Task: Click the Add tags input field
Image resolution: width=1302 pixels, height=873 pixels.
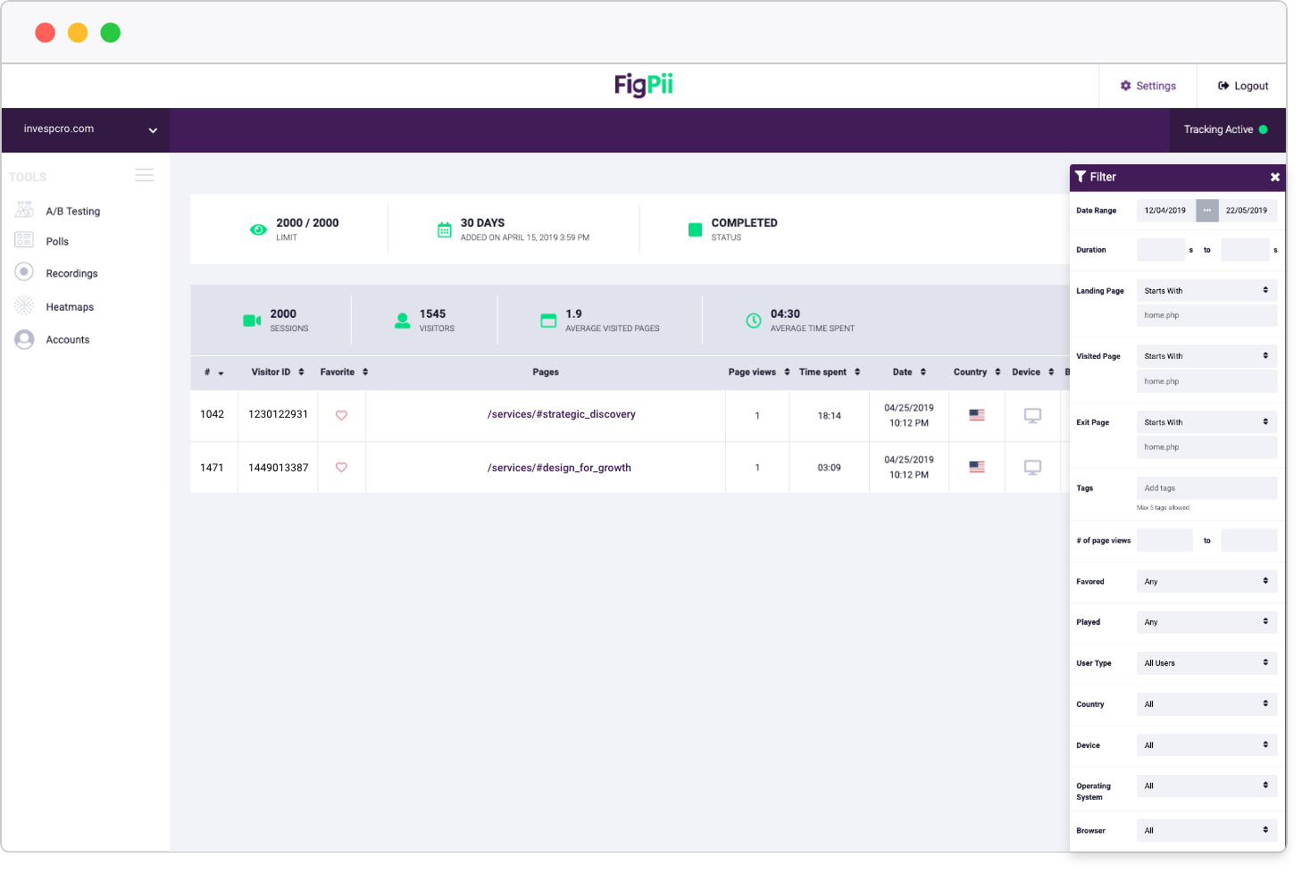Action: point(1206,488)
